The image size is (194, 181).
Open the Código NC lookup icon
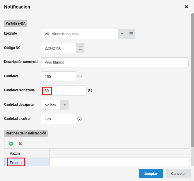(x=80, y=48)
